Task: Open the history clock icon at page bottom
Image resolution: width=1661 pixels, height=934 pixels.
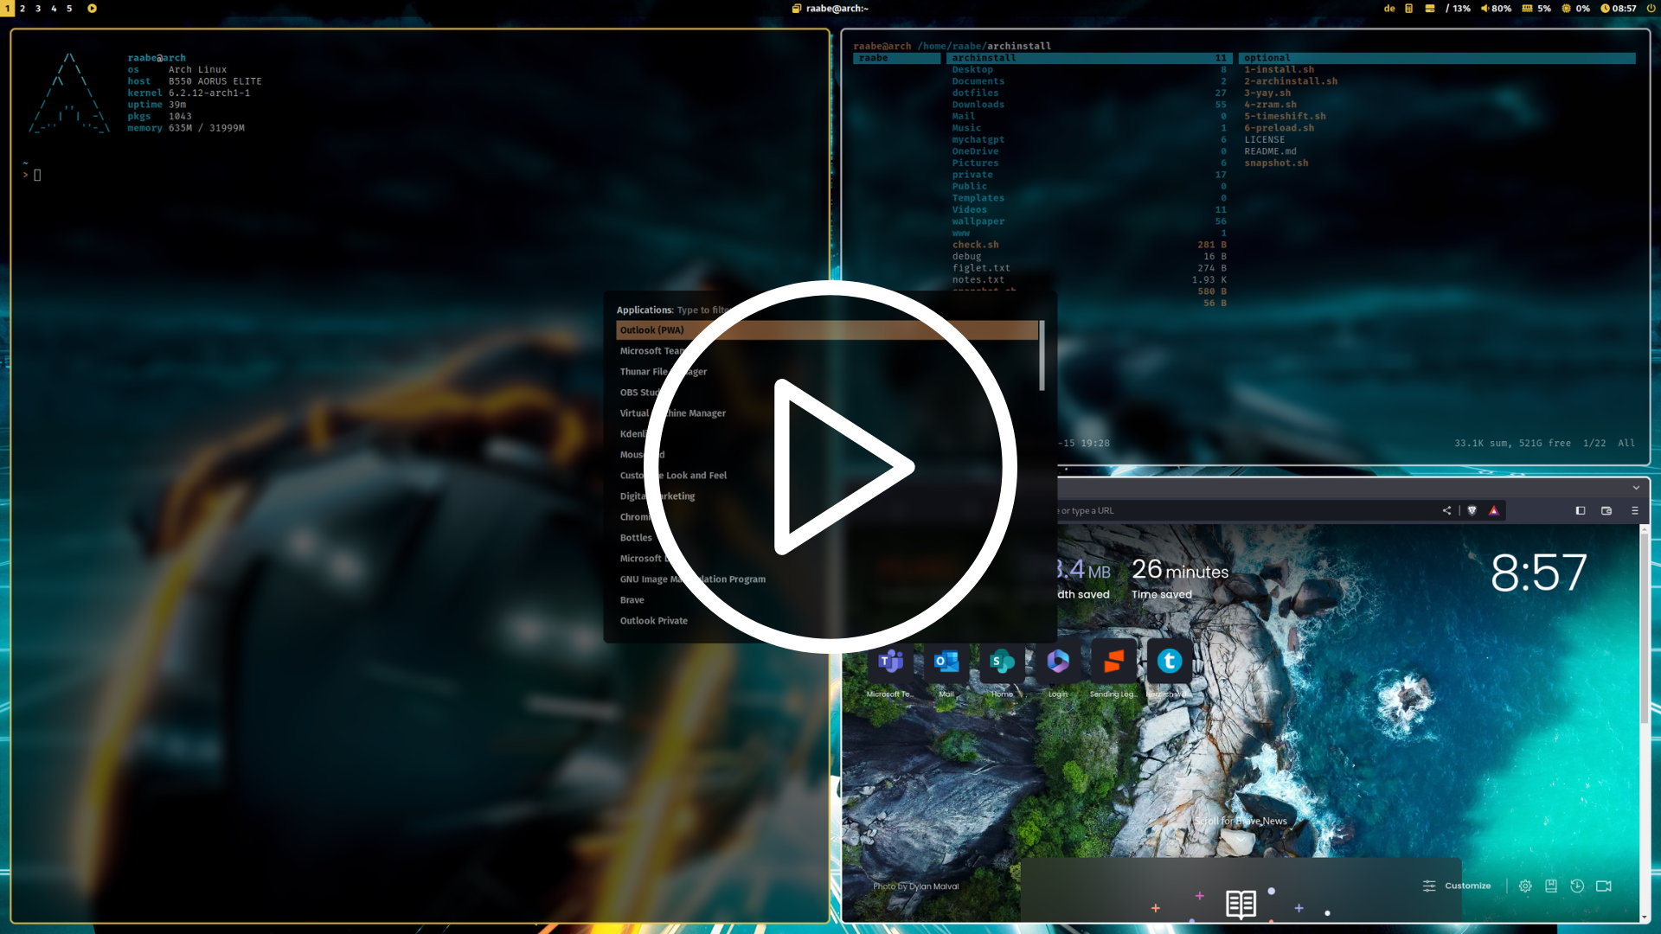Action: (1577, 886)
